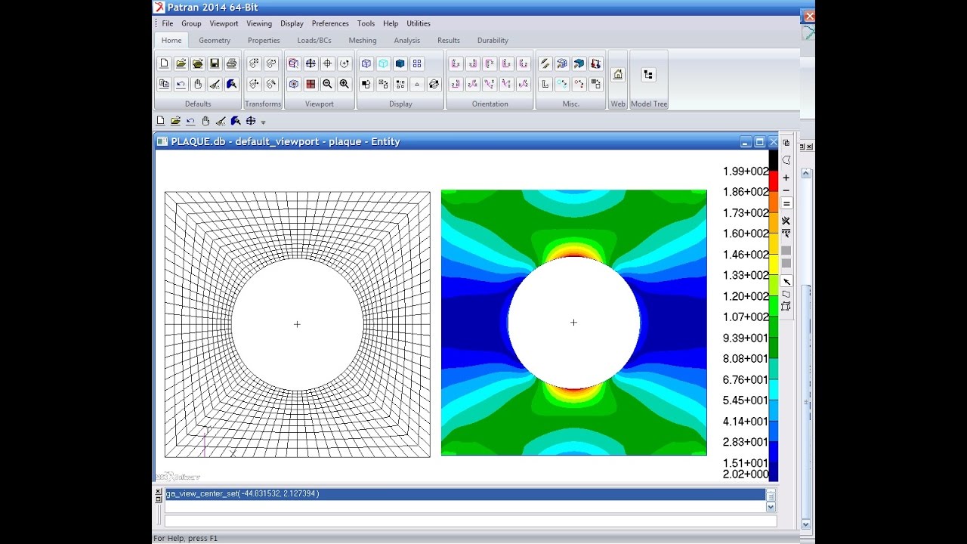Image resolution: width=967 pixels, height=544 pixels.
Task: Click the broom Reset Graphics icon in Defaults group
Action: click(215, 85)
